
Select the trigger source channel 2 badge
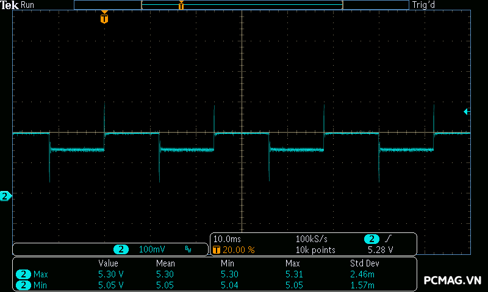371,239
